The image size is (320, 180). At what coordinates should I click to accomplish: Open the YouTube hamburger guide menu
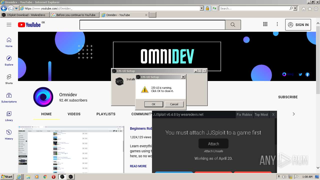click(9, 25)
